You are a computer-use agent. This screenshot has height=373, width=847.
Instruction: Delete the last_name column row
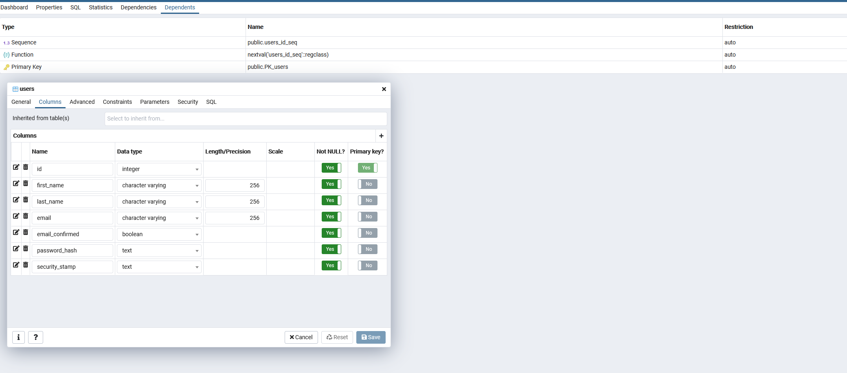click(26, 200)
